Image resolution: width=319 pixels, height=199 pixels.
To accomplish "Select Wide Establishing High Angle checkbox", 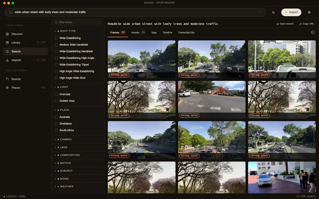I will coord(56,58).
